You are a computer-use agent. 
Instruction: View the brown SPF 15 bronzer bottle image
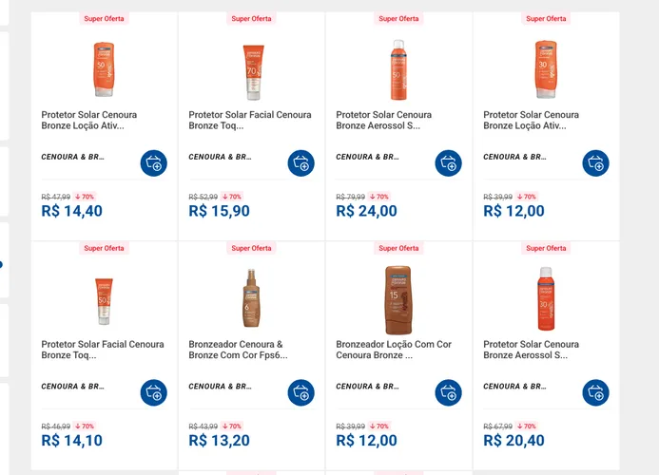(398, 300)
